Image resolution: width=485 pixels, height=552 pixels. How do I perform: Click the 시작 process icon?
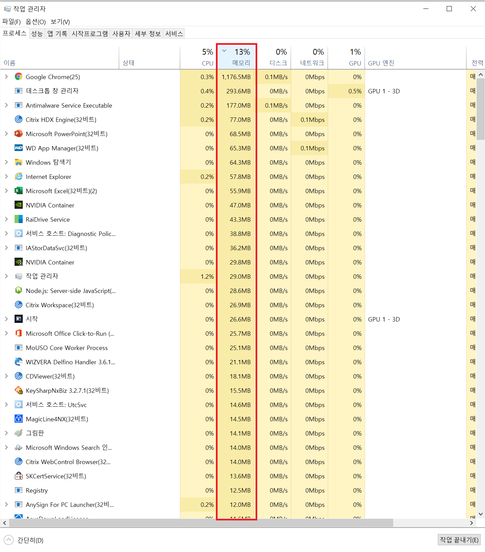[x=19, y=319]
